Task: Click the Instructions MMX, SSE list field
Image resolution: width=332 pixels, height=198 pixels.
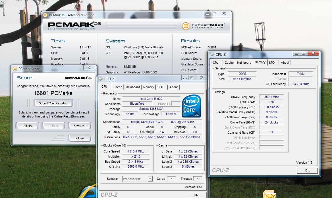Action: coord(162,137)
